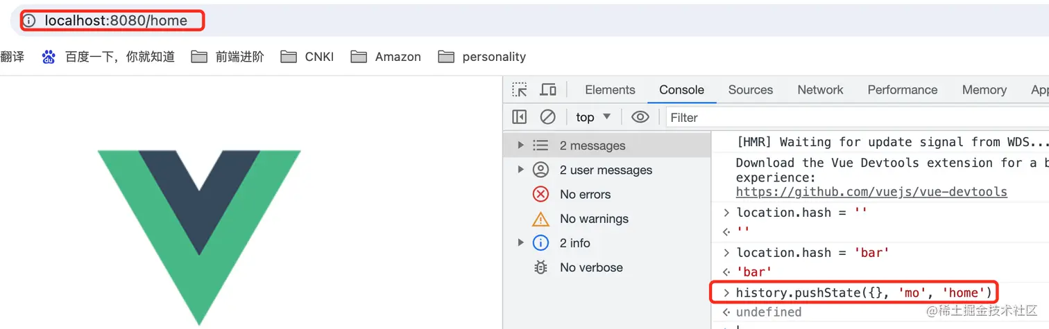Click the No errors red icon
Image resolution: width=1049 pixels, height=329 pixels.
(540, 194)
